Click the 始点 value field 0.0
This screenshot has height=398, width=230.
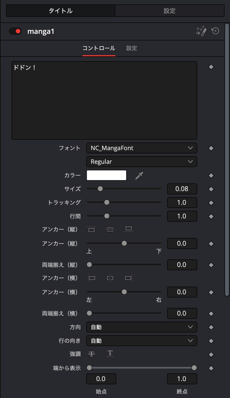coord(101,379)
